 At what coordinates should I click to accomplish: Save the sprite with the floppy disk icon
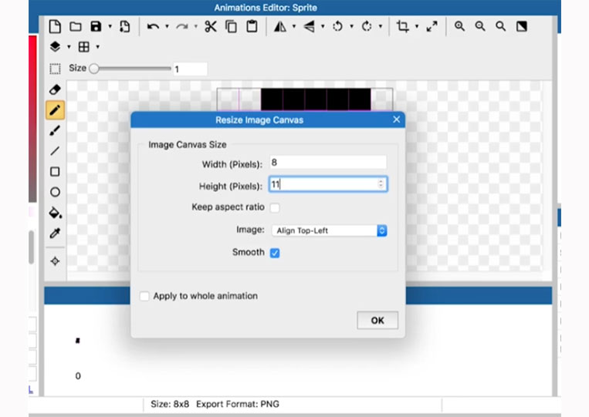pyautogui.click(x=96, y=27)
